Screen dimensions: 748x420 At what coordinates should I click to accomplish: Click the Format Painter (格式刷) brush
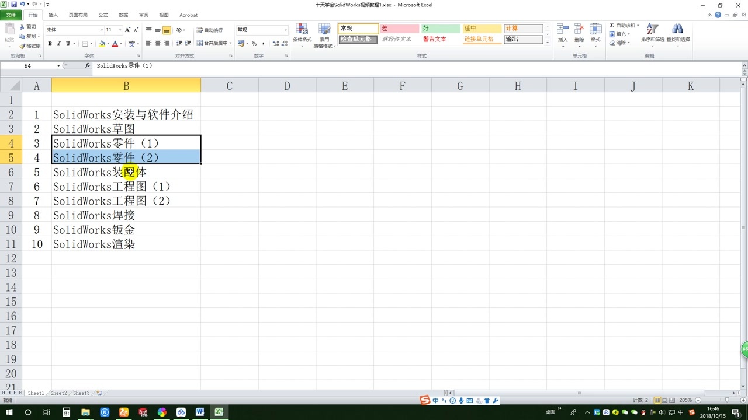(30, 46)
